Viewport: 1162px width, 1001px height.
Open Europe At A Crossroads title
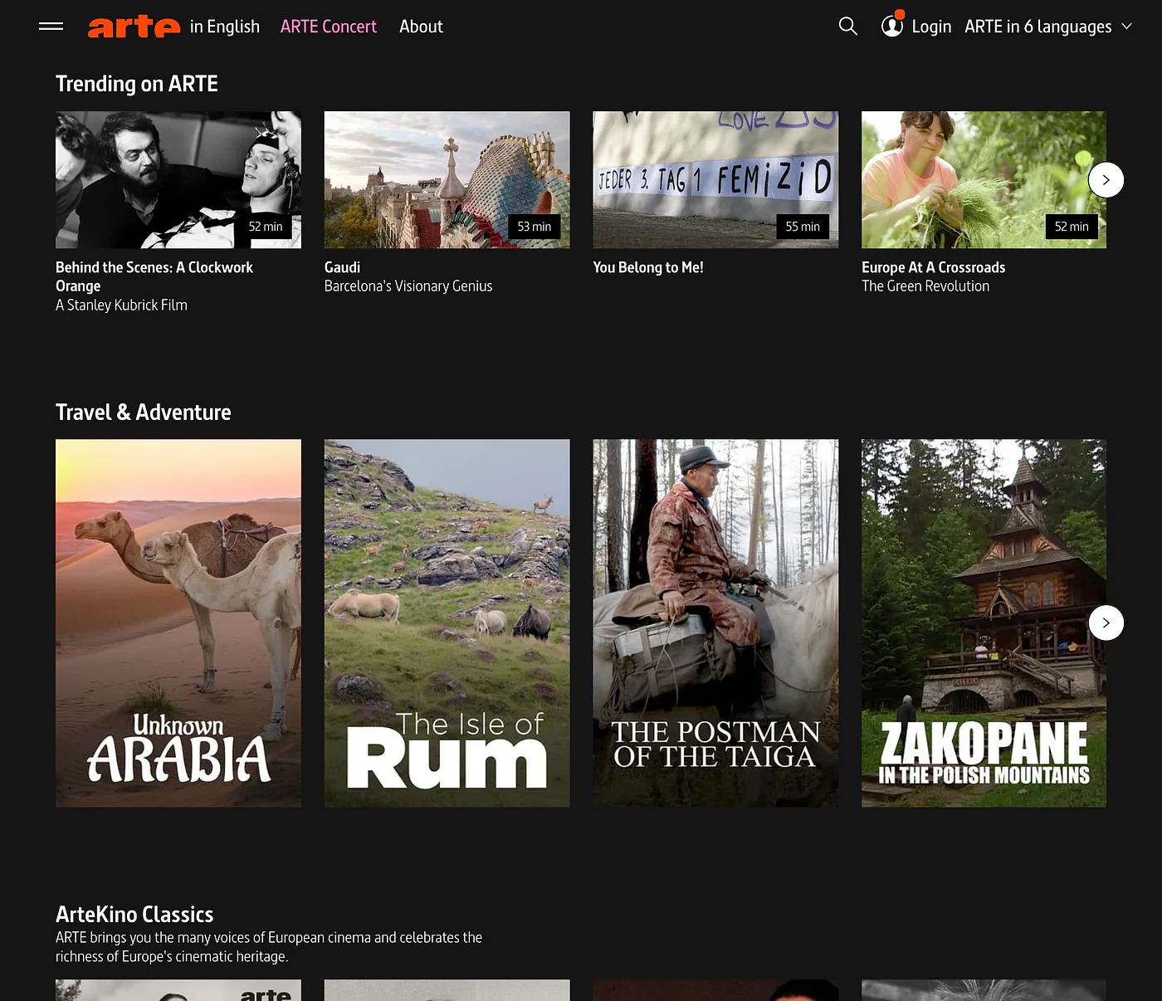click(933, 267)
